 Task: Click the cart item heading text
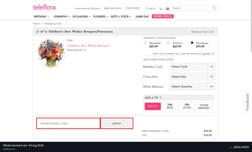(x=74, y=32)
